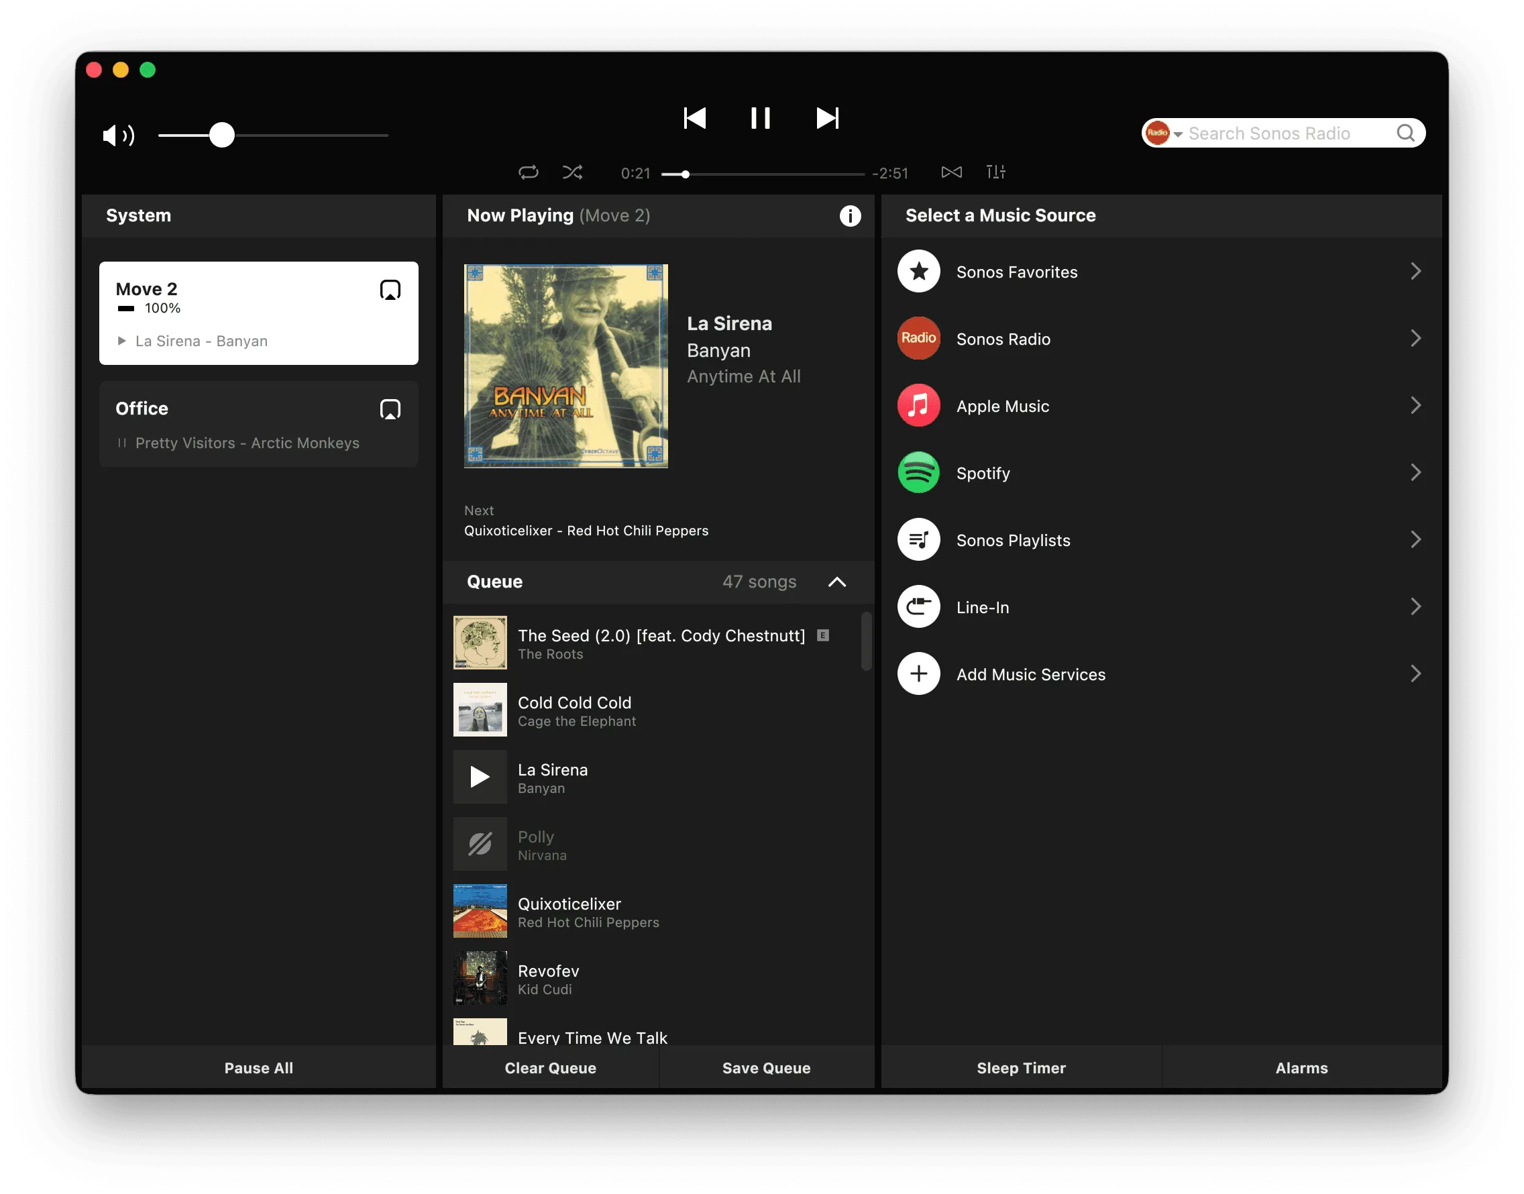Viewport: 1524px width, 1194px height.
Task: Click the track info icon
Action: click(850, 215)
